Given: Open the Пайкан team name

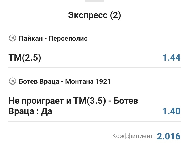Looking at the screenshot, I should (x=29, y=39).
